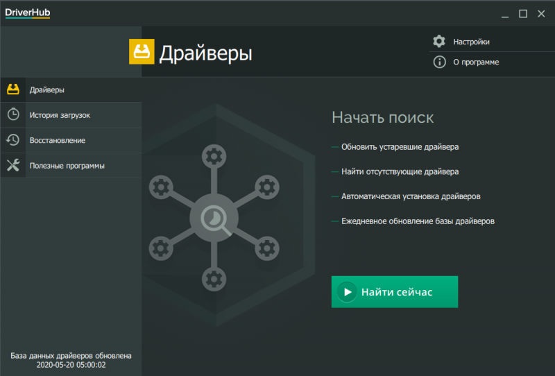Click the DriverHub logo
The height and width of the screenshot is (376, 555).
(28, 12)
